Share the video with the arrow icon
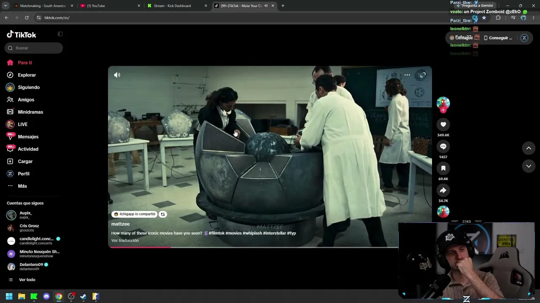This screenshot has height=303, width=540. tap(443, 190)
